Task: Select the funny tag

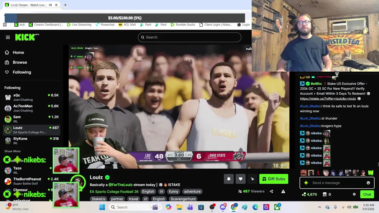Action: pos(174,191)
